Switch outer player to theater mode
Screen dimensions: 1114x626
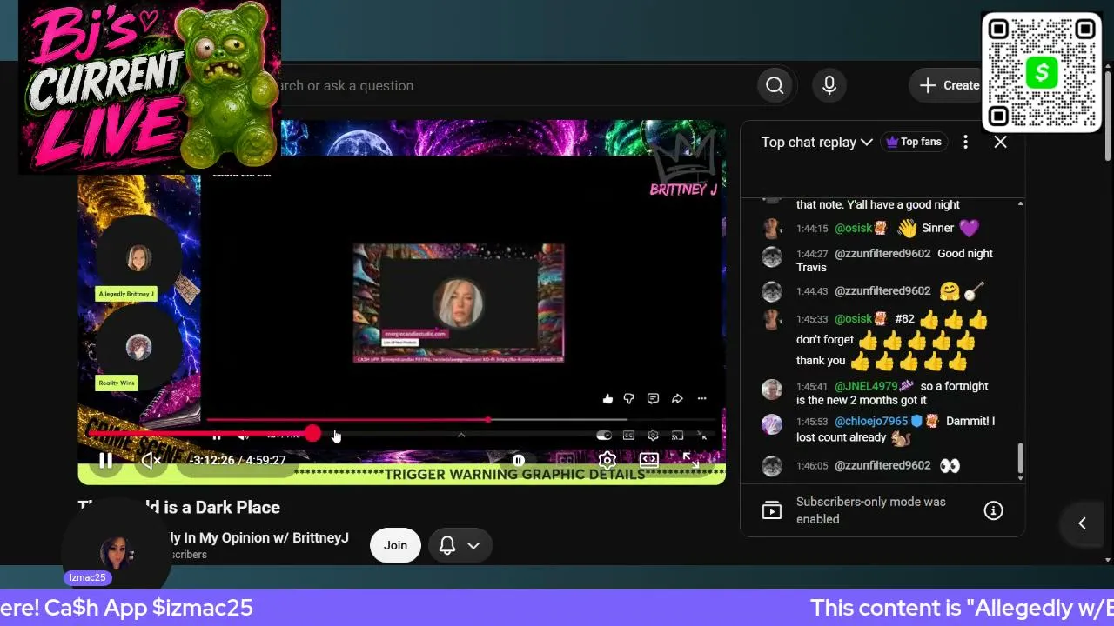point(649,461)
